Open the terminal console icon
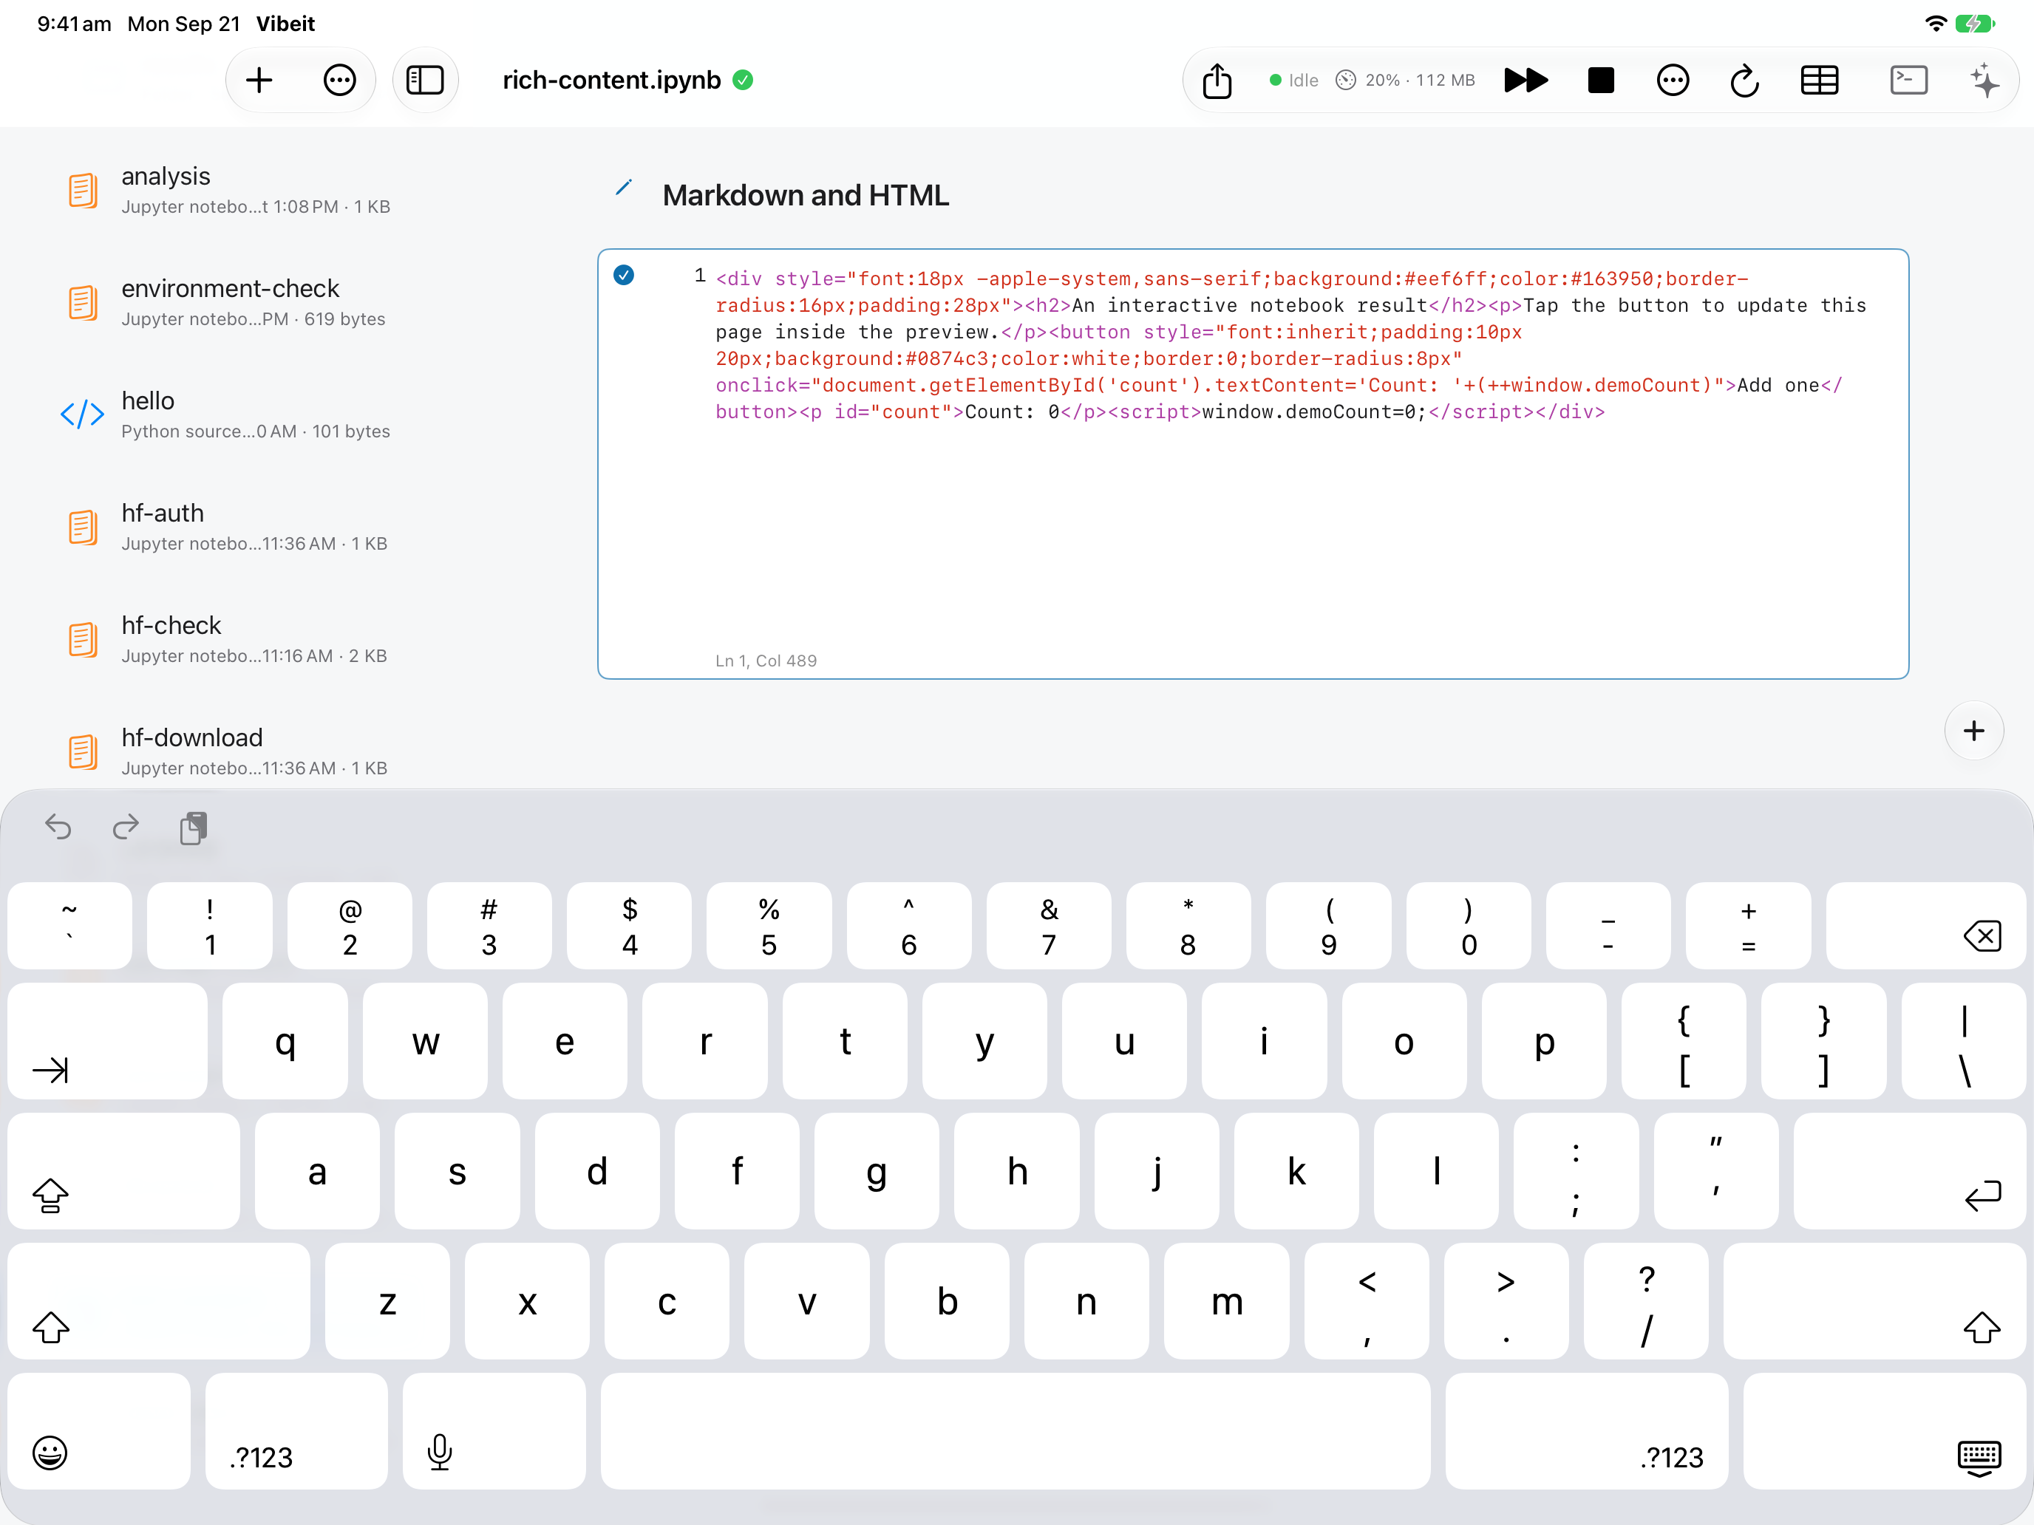The width and height of the screenshot is (2034, 1525). coord(1909,81)
